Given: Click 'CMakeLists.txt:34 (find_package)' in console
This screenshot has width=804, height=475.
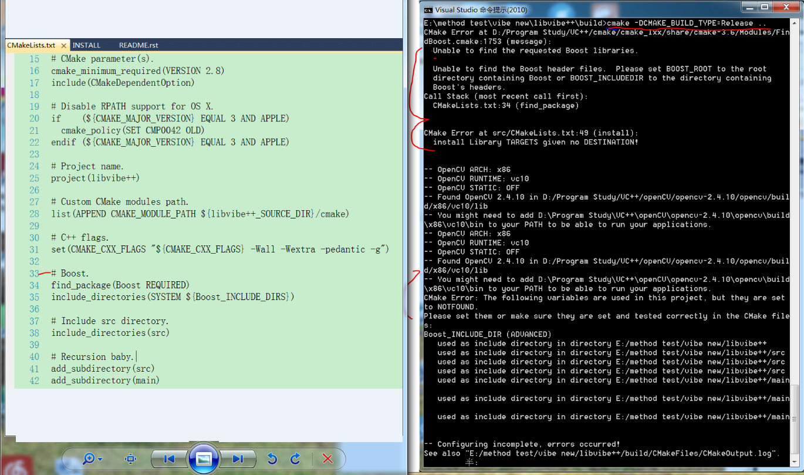Looking at the screenshot, I should click(x=506, y=105).
